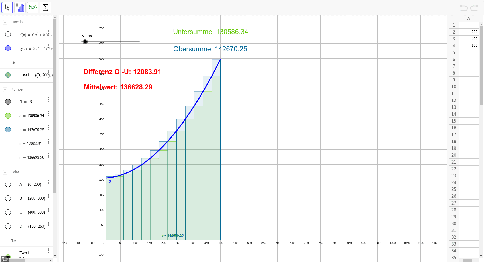Open options menu for c = 12083.91
The width and height of the screenshot is (484, 263).
49,141
